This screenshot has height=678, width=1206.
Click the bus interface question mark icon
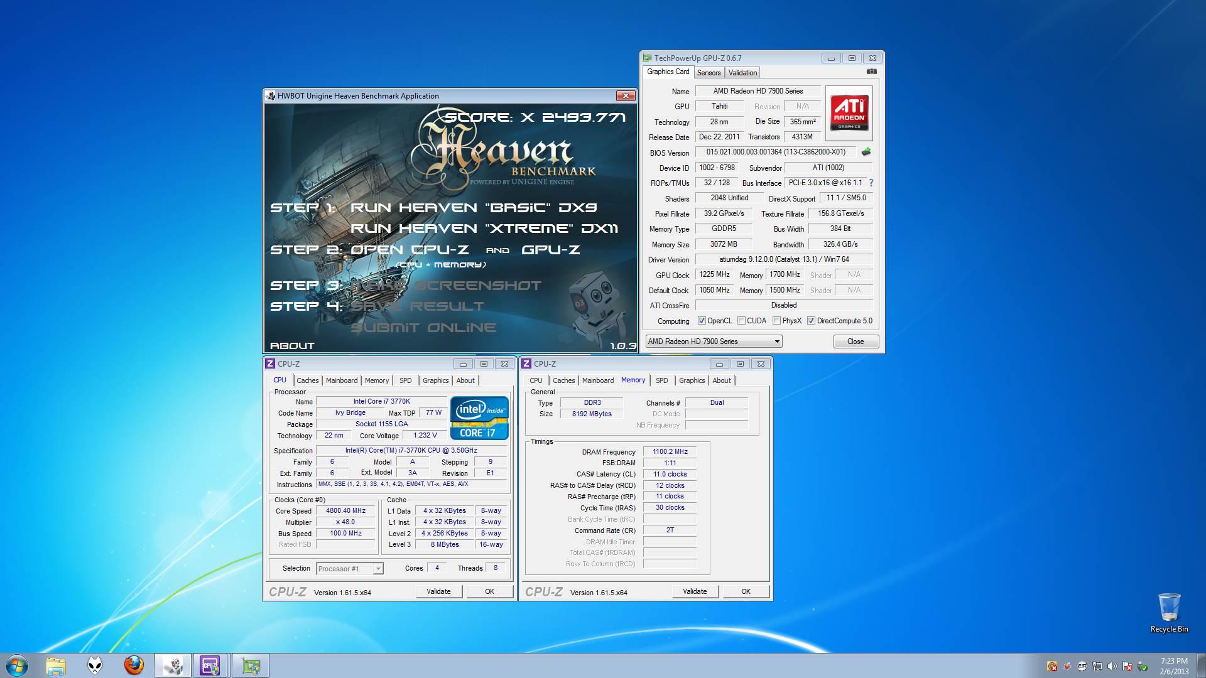871,183
